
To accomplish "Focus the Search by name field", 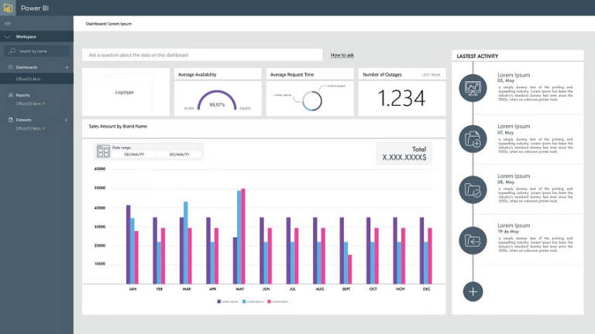I will tap(37, 51).
